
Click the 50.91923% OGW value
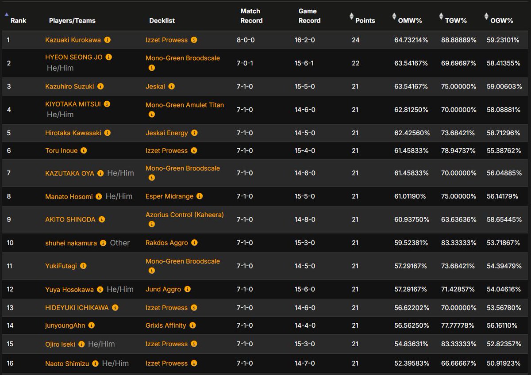point(504,364)
